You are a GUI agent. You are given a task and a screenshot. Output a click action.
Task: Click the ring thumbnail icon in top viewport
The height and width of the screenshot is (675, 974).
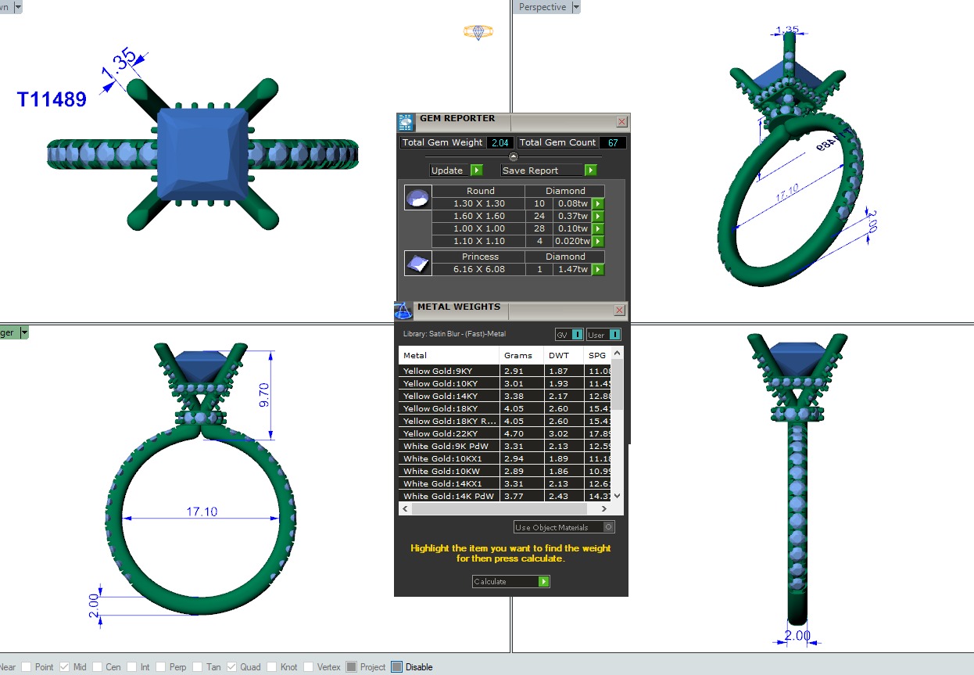(478, 32)
